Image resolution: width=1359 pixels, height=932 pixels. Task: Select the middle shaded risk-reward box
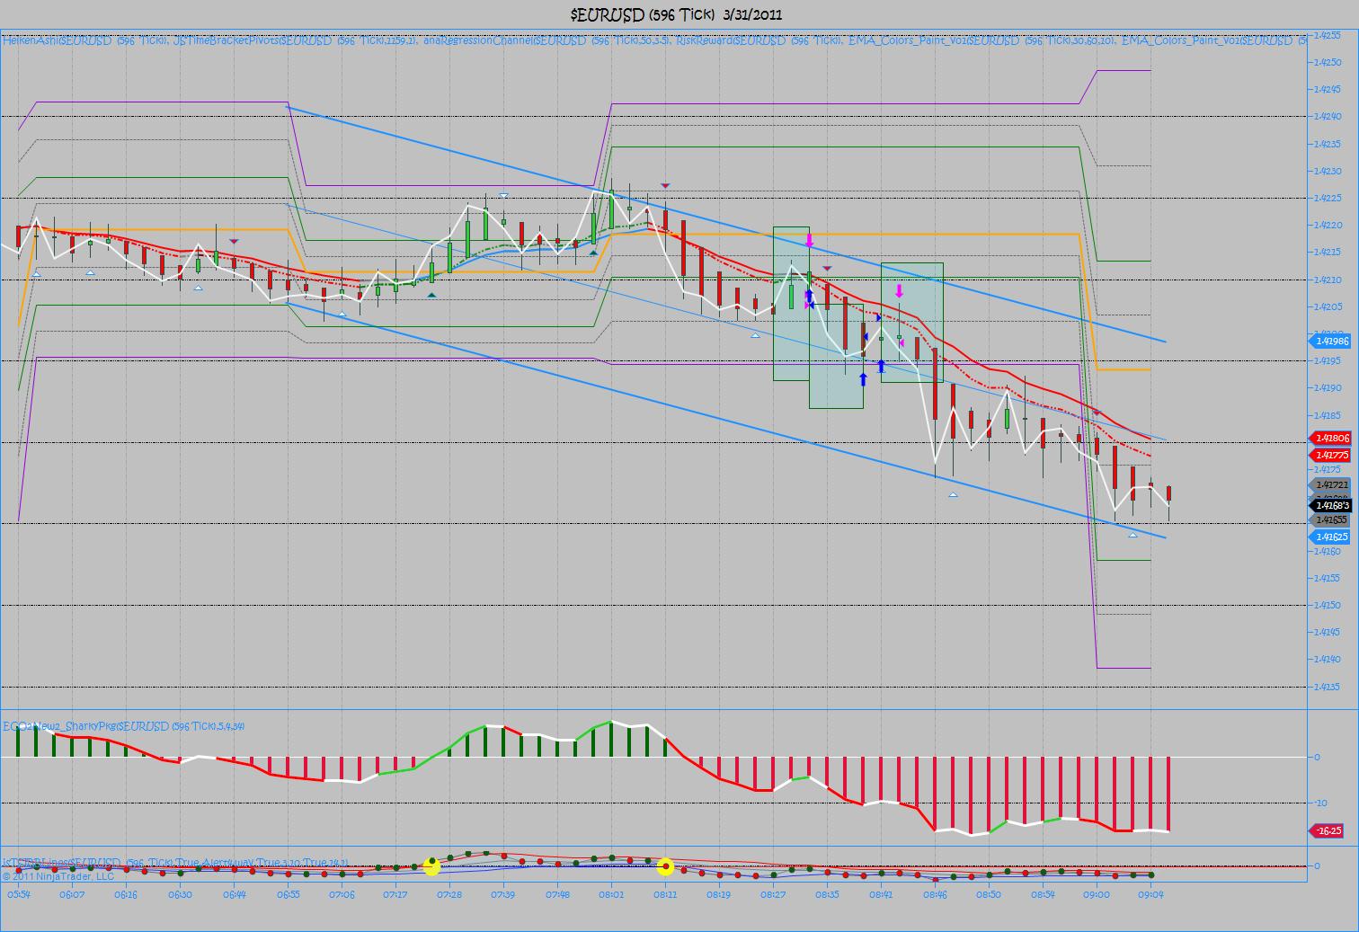pos(836,356)
